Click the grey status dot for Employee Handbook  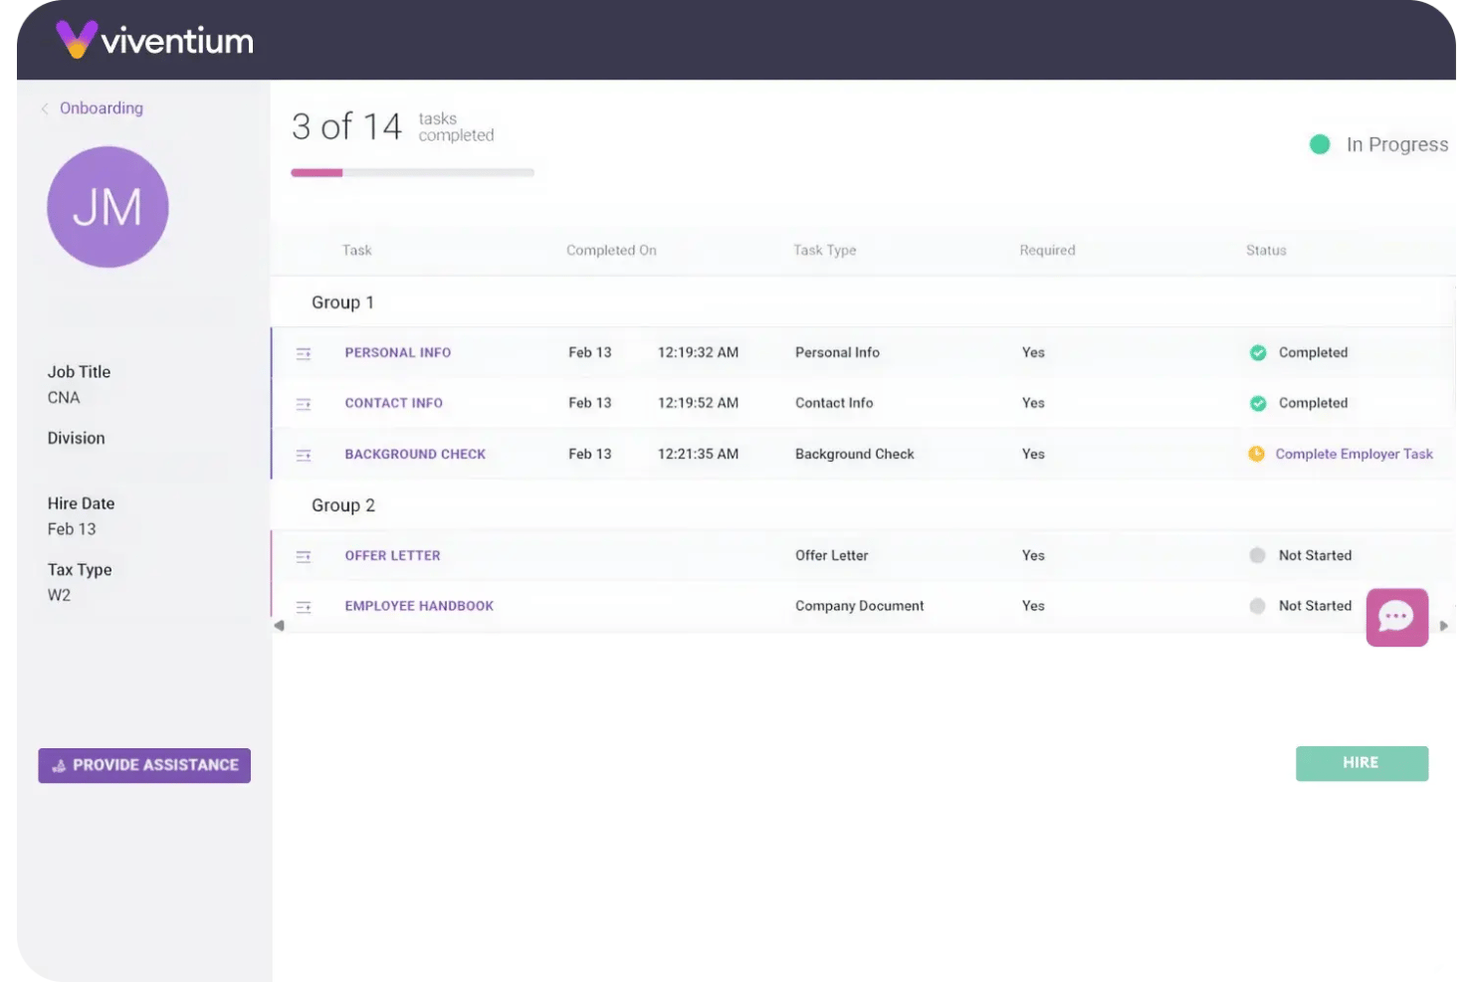[x=1257, y=606]
